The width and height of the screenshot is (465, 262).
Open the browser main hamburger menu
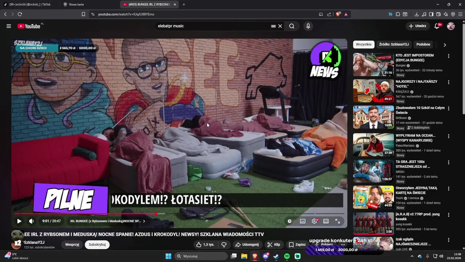(x=460, y=14)
